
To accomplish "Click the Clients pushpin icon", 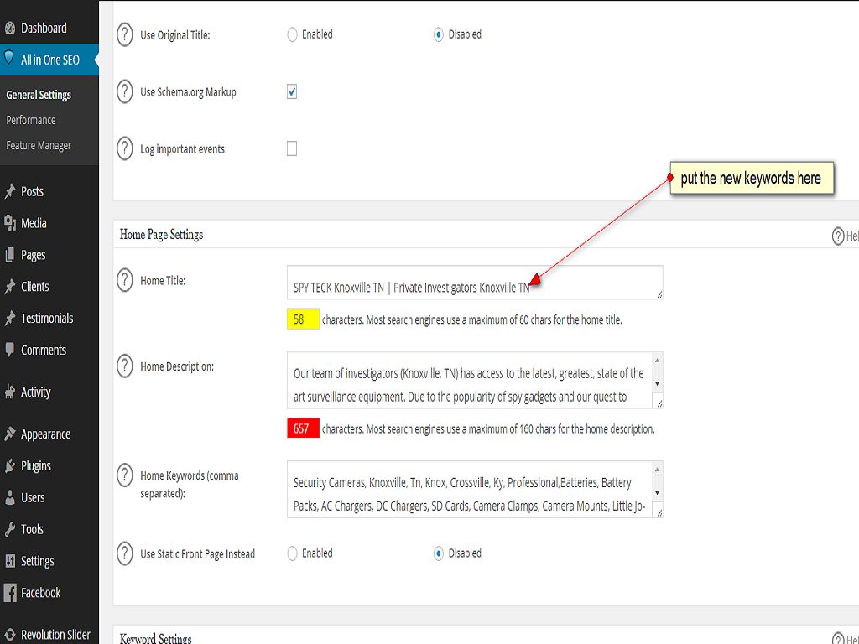I will (x=10, y=287).
